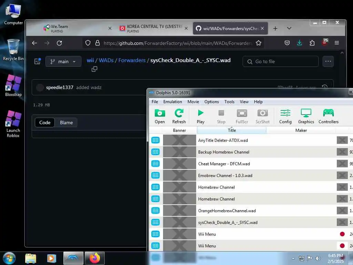Viewport: 353px width, 265px height.
Task: Click the WADs breadcrumb link
Action: click(x=106, y=60)
